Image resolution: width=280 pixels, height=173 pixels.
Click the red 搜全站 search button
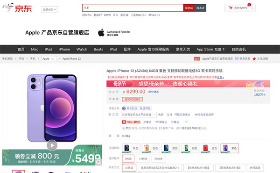[189, 8]
